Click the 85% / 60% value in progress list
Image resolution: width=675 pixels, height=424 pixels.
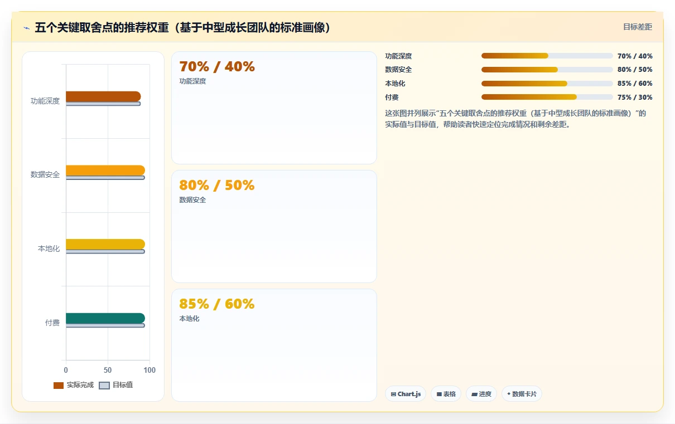click(635, 84)
